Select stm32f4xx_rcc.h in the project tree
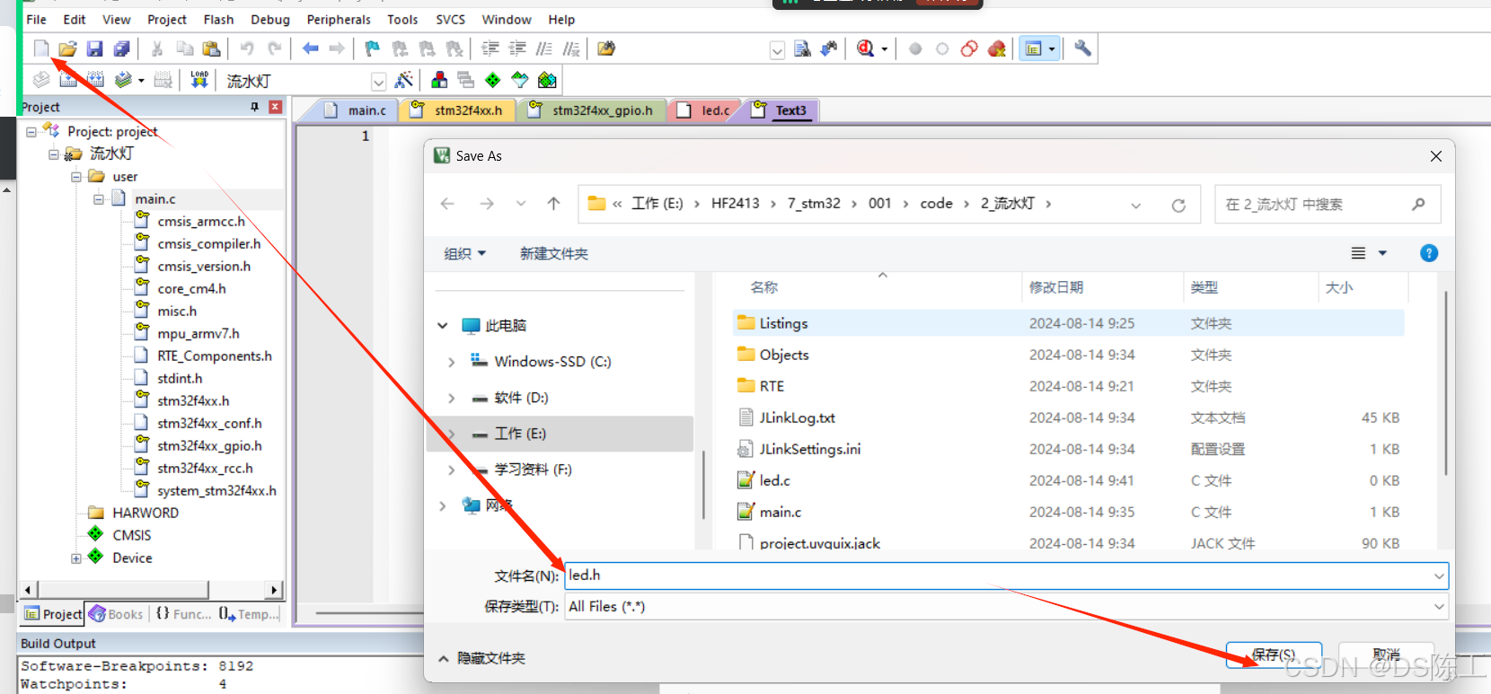The height and width of the screenshot is (694, 1491). point(205,468)
